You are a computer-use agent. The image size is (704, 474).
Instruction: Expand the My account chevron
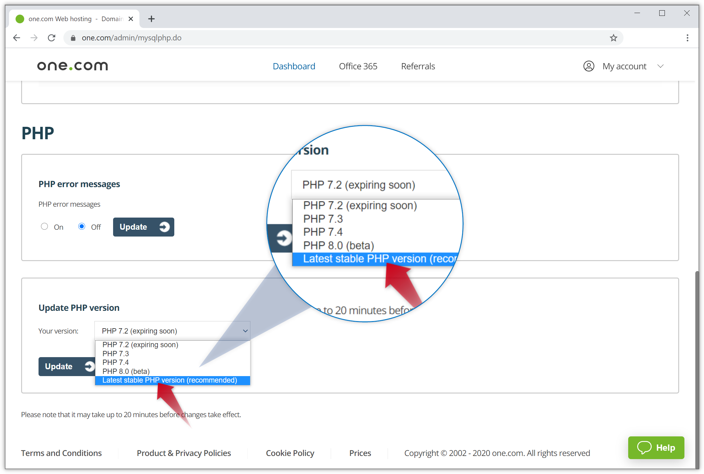[x=661, y=66]
